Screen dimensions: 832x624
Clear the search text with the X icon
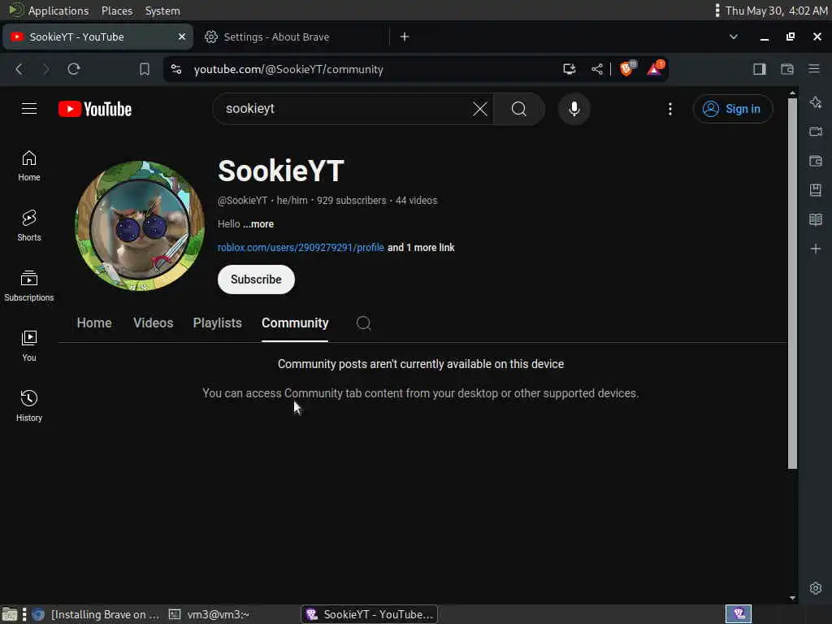click(x=479, y=109)
